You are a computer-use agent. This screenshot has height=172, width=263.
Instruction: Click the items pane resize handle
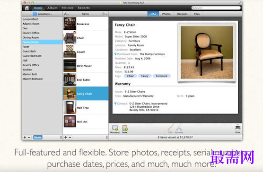(x=107, y=138)
